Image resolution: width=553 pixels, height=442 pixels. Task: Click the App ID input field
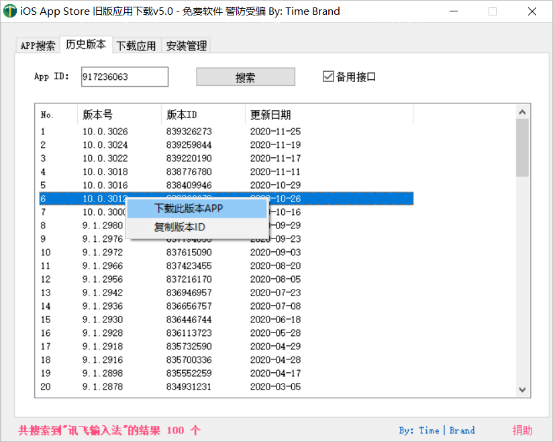(124, 77)
